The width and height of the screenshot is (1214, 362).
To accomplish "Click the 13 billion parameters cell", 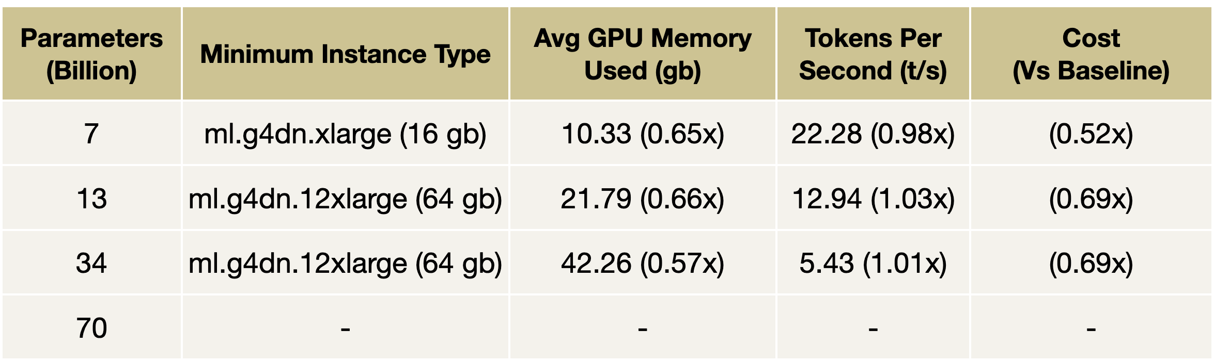I will click(x=91, y=199).
